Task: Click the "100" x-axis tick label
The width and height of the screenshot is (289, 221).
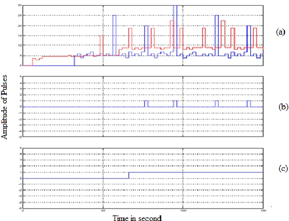Action: click(x=183, y=210)
